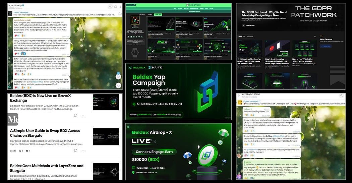Open Risks of Free VPNs article title
The width and height of the screenshot is (352, 183).
pos(302,60)
